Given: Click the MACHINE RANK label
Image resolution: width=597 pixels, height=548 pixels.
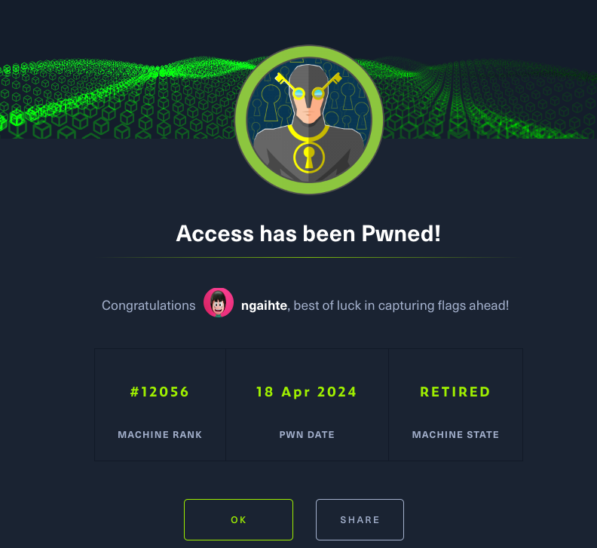Looking at the screenshot, I should 160,434.
